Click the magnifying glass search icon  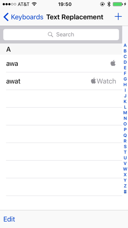50,35
